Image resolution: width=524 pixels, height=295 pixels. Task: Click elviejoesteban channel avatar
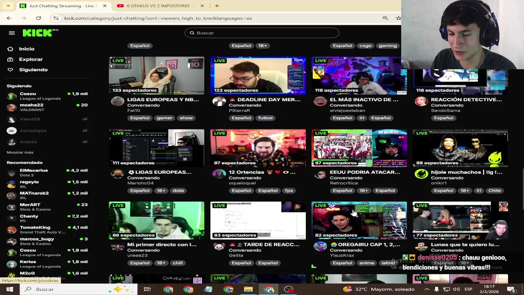click(x=320, y=102)
